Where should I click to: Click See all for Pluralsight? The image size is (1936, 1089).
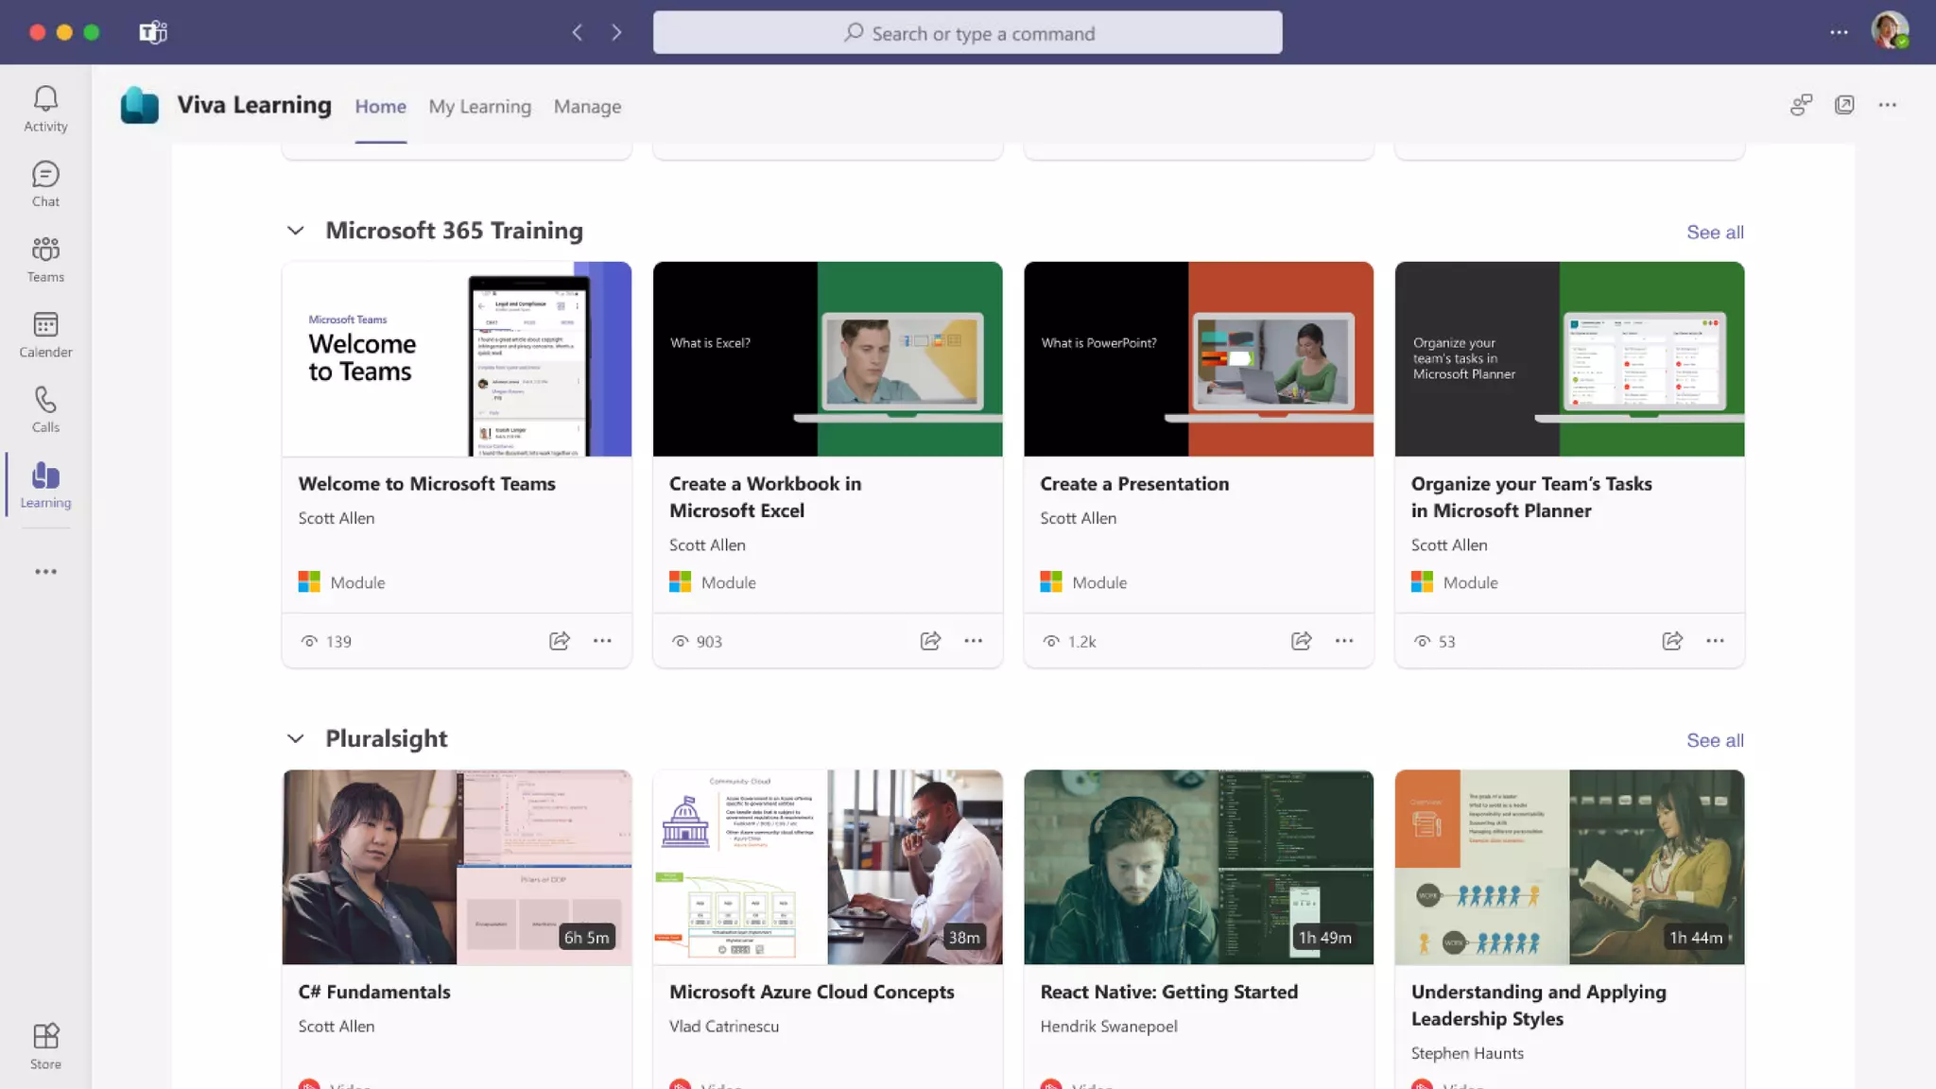[1715, 740]
